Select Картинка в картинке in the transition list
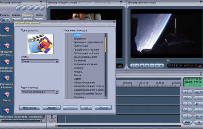The height and width of the screenshot is (129, 203). [86, 64]
